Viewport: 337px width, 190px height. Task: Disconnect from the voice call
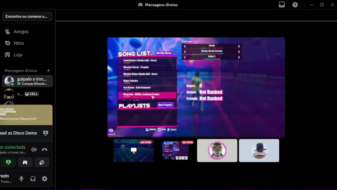44,150
